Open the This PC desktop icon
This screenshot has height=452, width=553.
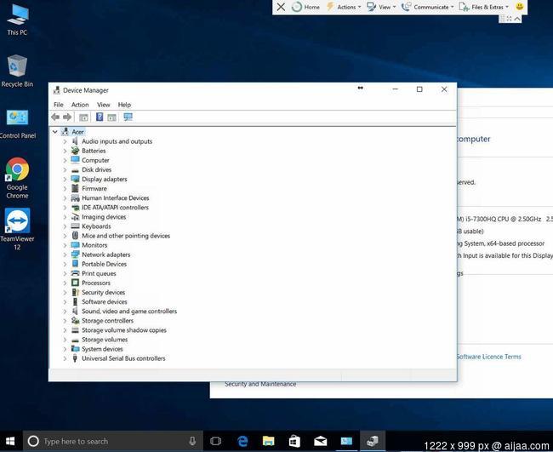17,20
